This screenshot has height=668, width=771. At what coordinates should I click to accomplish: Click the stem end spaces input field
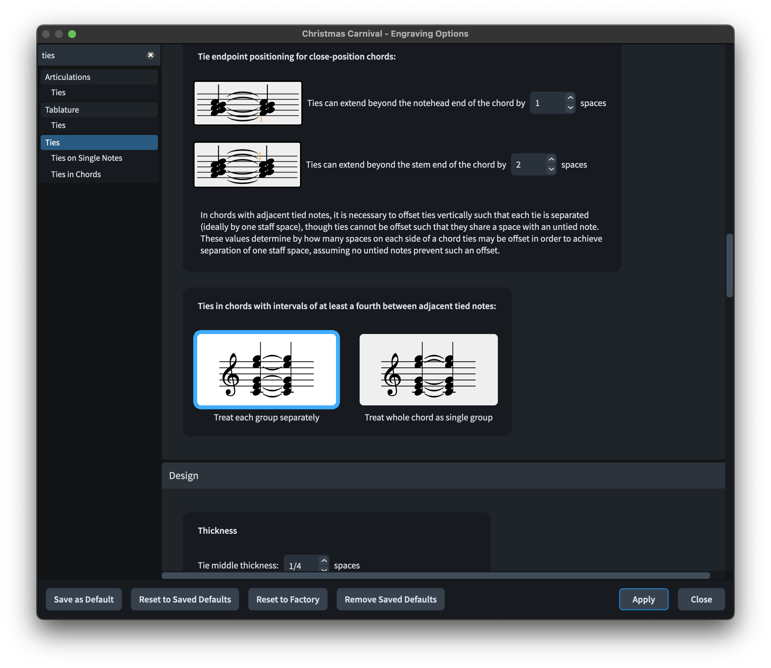pos(528,165)
